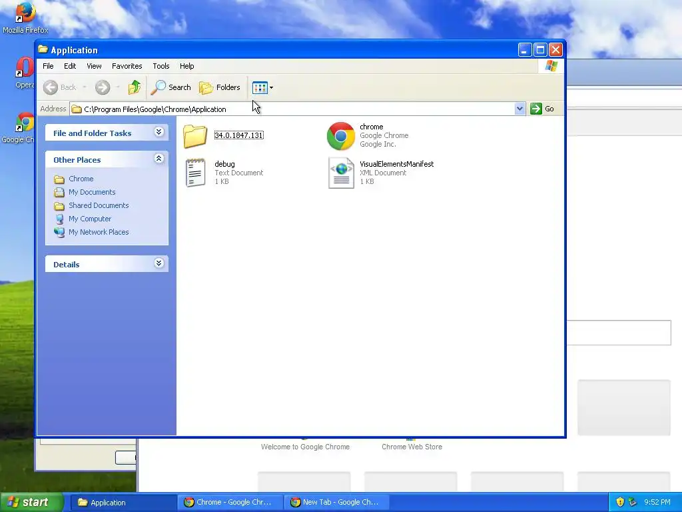The height and width of the screenshot is (512, 682).
Task: Open My Network Places link
Action: coord(99,232)
